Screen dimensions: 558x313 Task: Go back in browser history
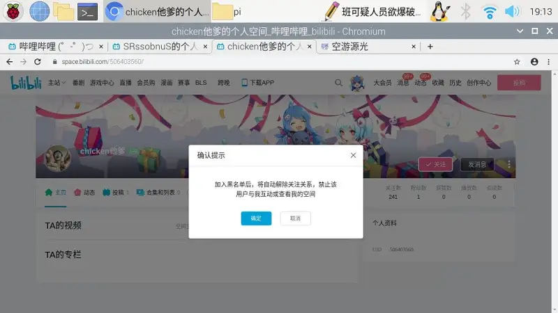pyautogui.click(x=10, y=62)
